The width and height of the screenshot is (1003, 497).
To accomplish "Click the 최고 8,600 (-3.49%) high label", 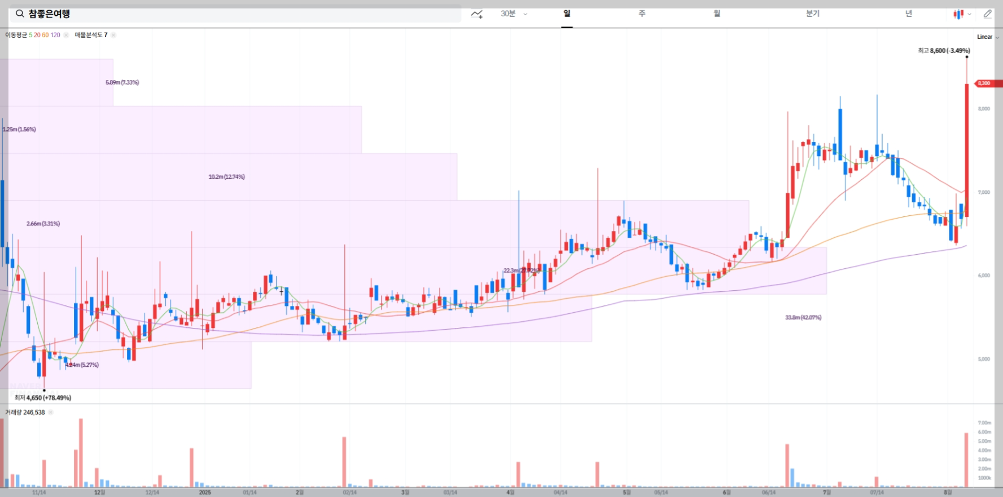I will pyautogui.click(x=944, y=51).
